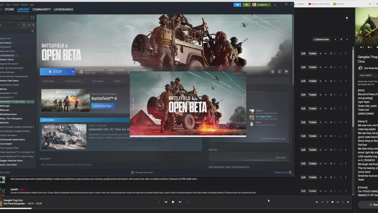Open Discussions tab for Battlefield 6

(x=97, y=81)
